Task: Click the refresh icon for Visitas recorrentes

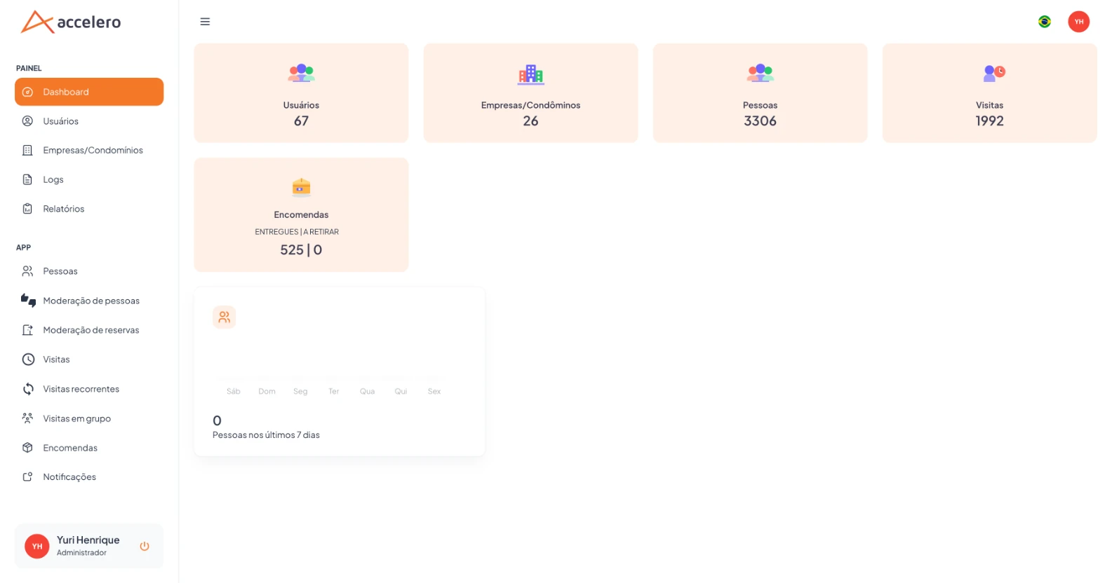Action: 28,389
